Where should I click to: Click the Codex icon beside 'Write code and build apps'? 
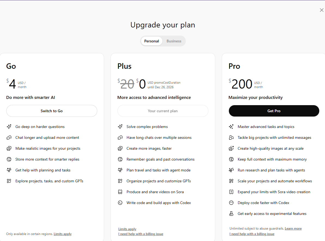tap(120, 203)
